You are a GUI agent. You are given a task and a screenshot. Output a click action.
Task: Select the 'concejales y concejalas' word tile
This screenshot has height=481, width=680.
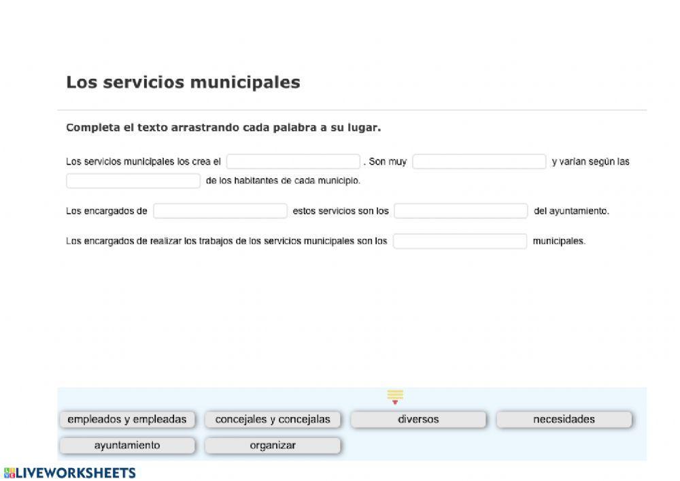click(x=273, y=420)
